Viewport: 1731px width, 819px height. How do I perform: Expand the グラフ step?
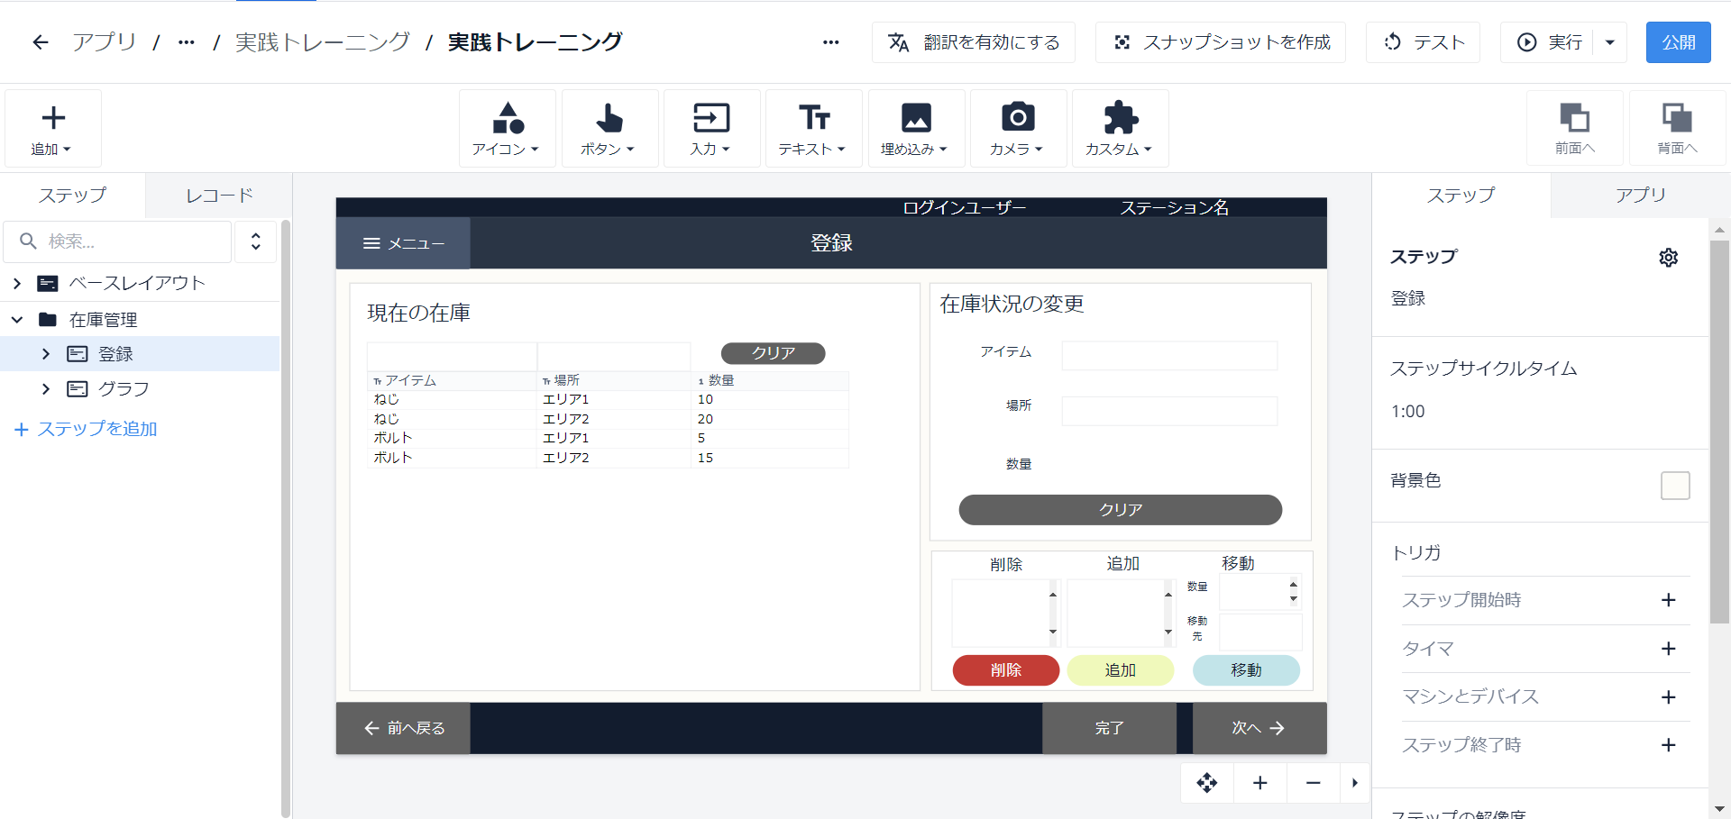pos(46,389)
